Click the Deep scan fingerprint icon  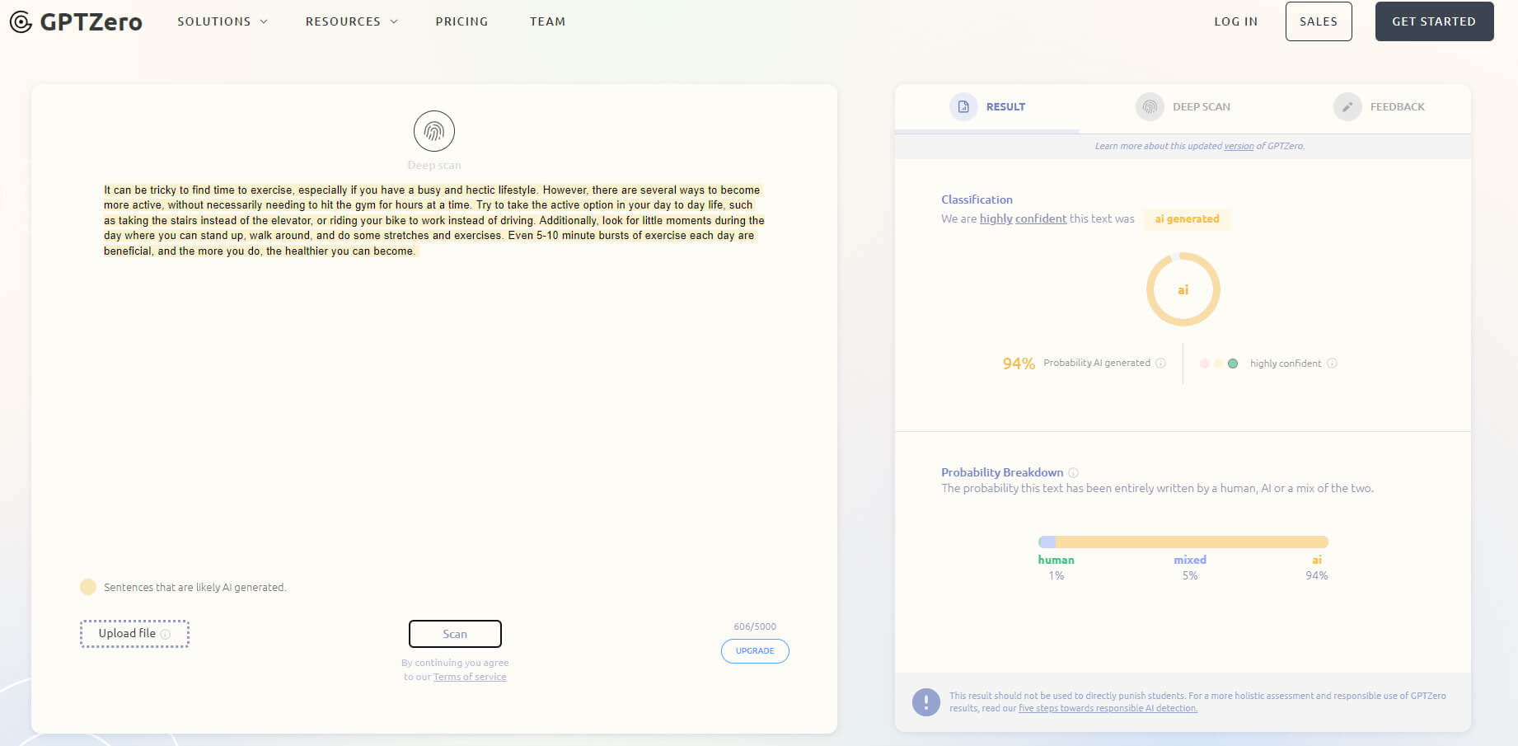click(x=433, y=131)
